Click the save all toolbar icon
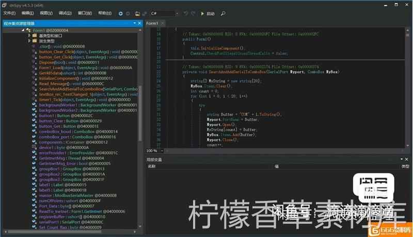The width and height of the screenshot is (413, 237). (145, 13)
